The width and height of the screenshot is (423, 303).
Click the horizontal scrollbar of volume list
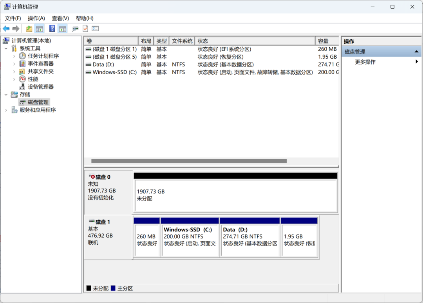189,161
